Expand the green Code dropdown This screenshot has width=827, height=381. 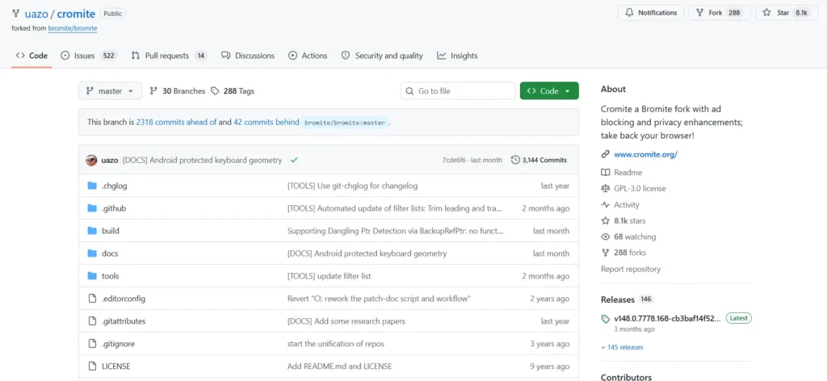(549, 90)
